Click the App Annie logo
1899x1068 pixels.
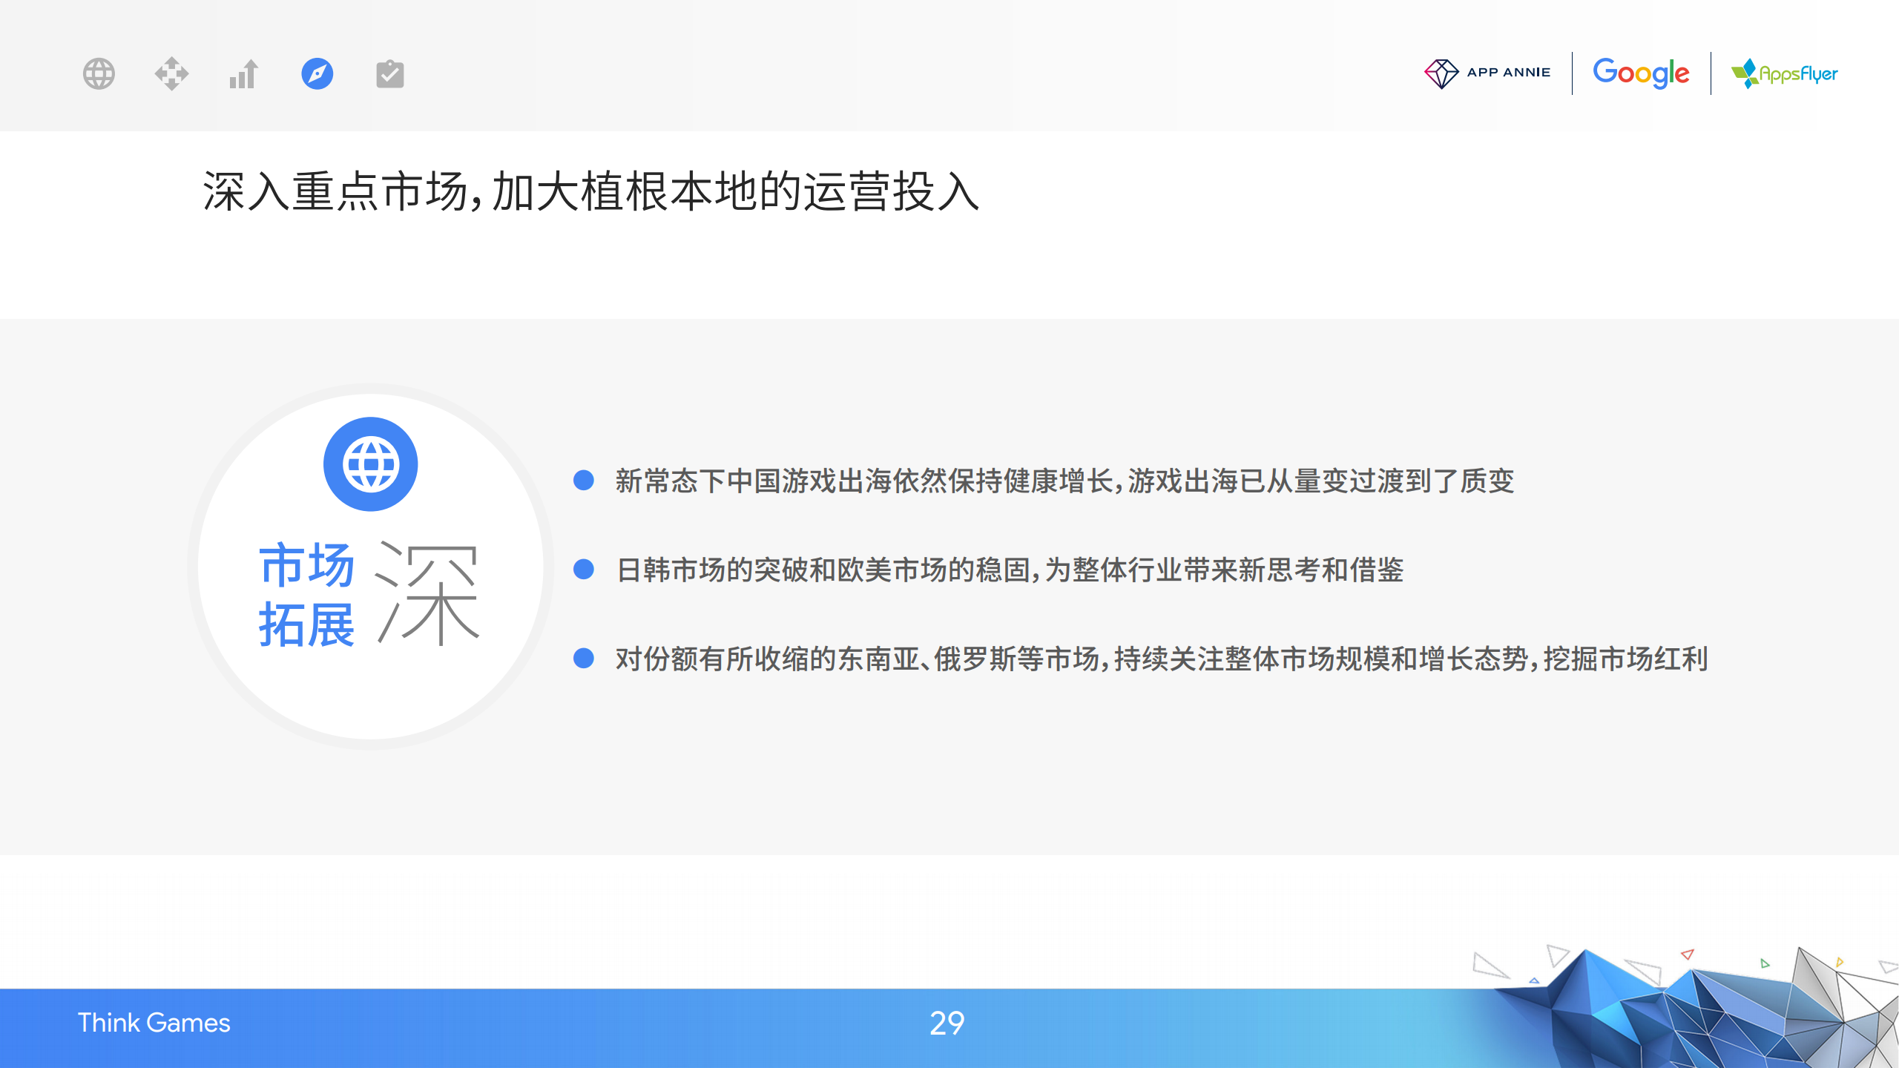[1487, 73]
